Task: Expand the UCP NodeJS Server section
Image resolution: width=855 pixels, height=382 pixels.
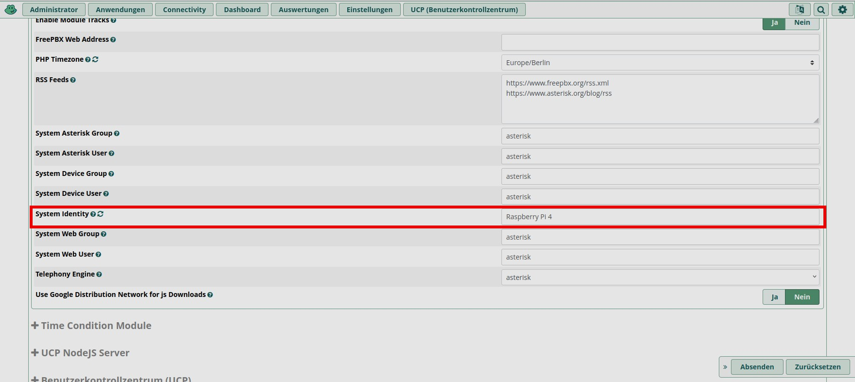Action: [x=81, y=353]
